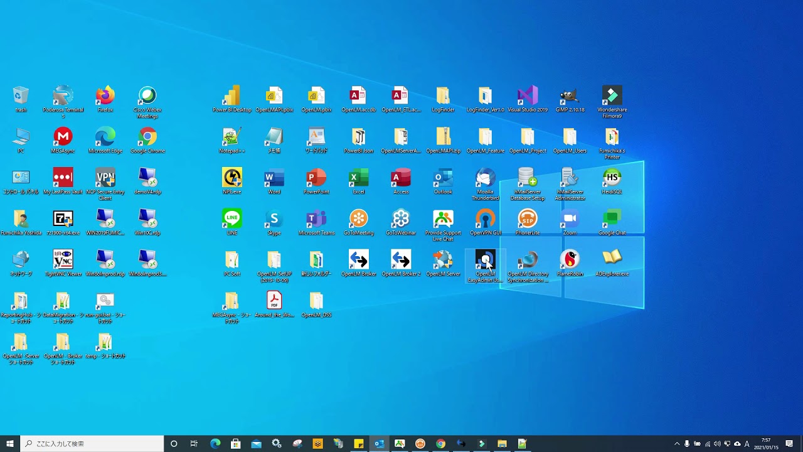Select the GoToWebinar desktop icon
The width and height of the screenshot is (803, 452).
tap(401, 222)
